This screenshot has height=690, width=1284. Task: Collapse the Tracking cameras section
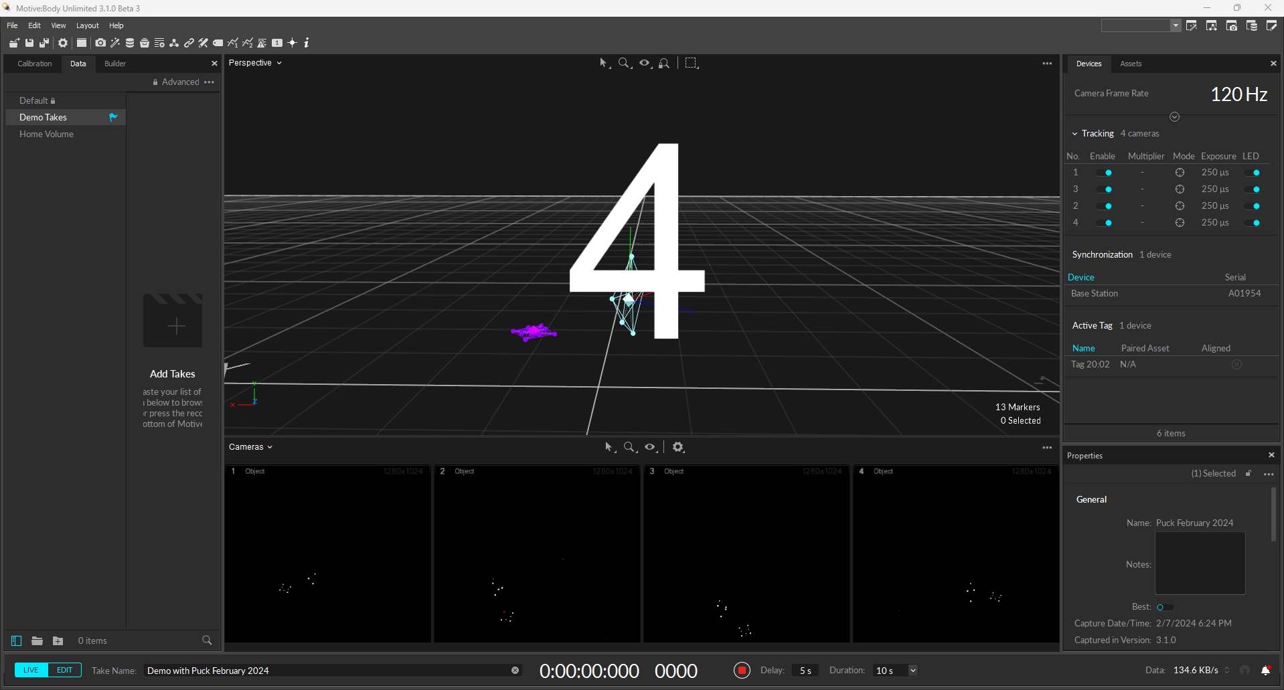tap(1075, 134)
